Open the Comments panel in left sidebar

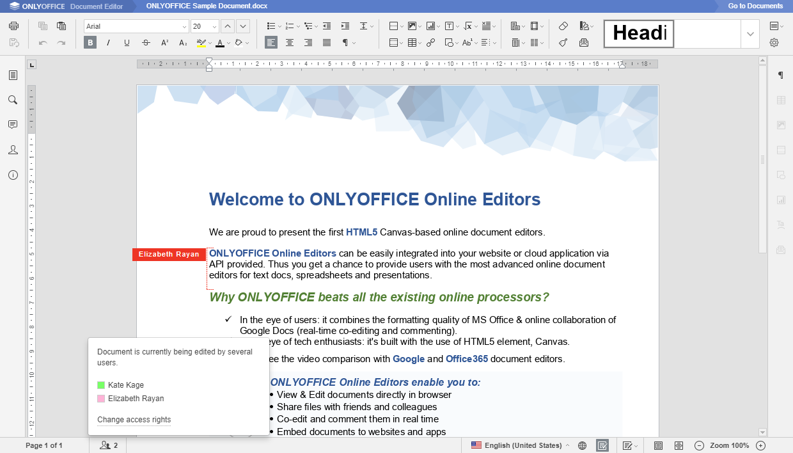[x=13, y=125]
